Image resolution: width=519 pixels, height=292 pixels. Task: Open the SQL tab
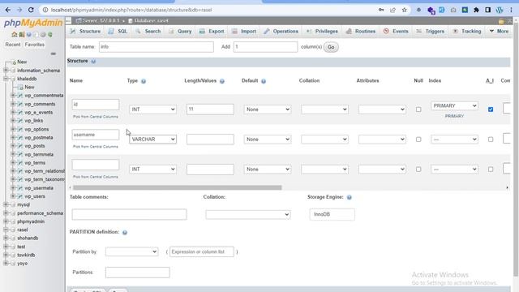[118, 31]
